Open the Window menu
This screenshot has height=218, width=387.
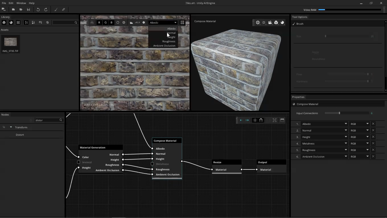pos(21,3)
